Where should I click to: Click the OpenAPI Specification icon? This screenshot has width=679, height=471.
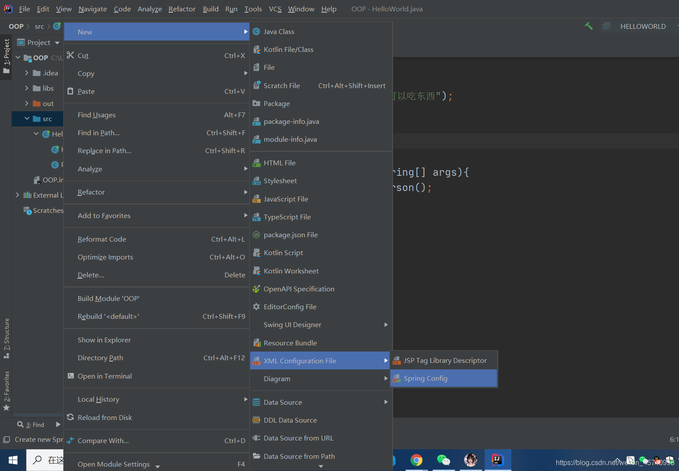tap(256, 289)
